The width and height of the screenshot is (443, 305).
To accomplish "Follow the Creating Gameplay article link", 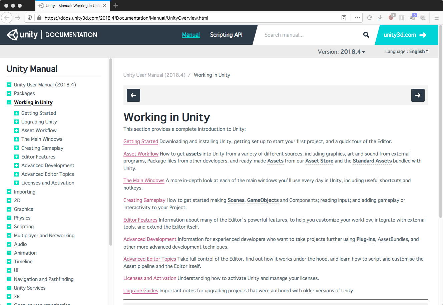I will pyautogui.click(x=144, y=200).
